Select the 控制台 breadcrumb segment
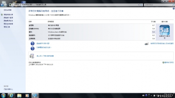 [16, 5]
